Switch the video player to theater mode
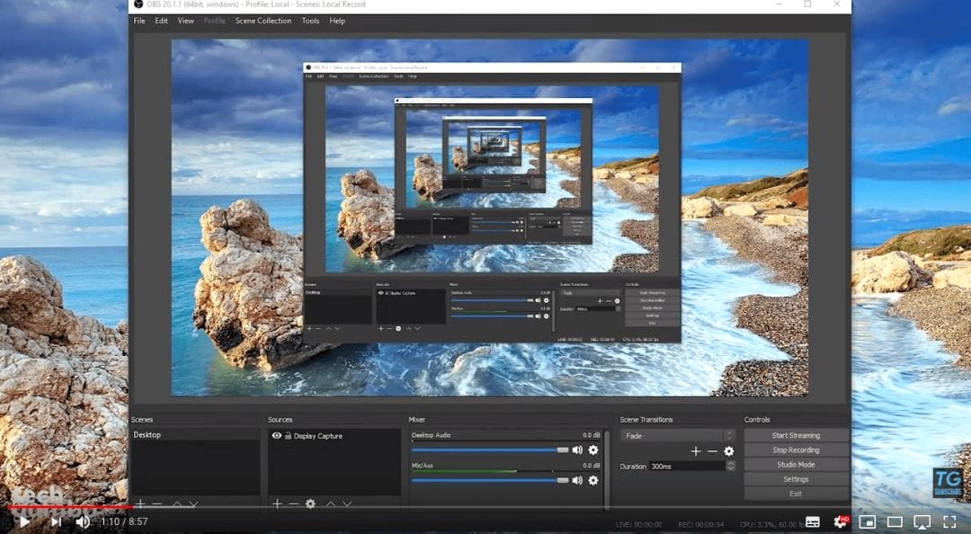This screenshot has width=971, height=534. [x=895, y=521]
